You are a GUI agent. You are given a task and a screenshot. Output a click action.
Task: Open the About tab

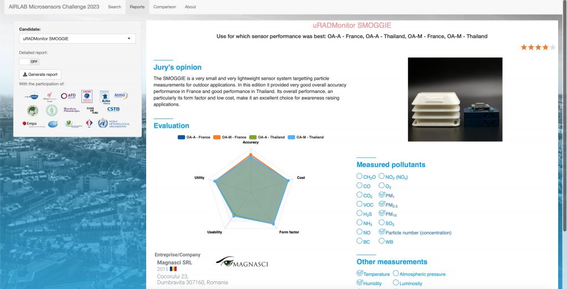tap(190, 7)
